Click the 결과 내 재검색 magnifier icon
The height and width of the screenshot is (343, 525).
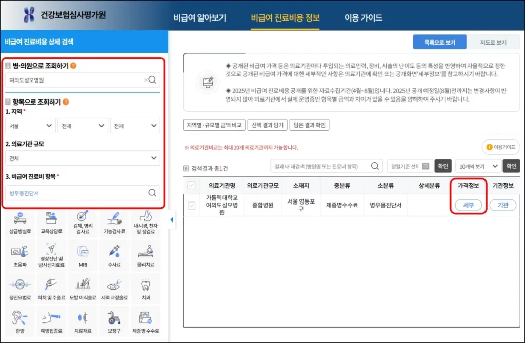click(375, 166)
